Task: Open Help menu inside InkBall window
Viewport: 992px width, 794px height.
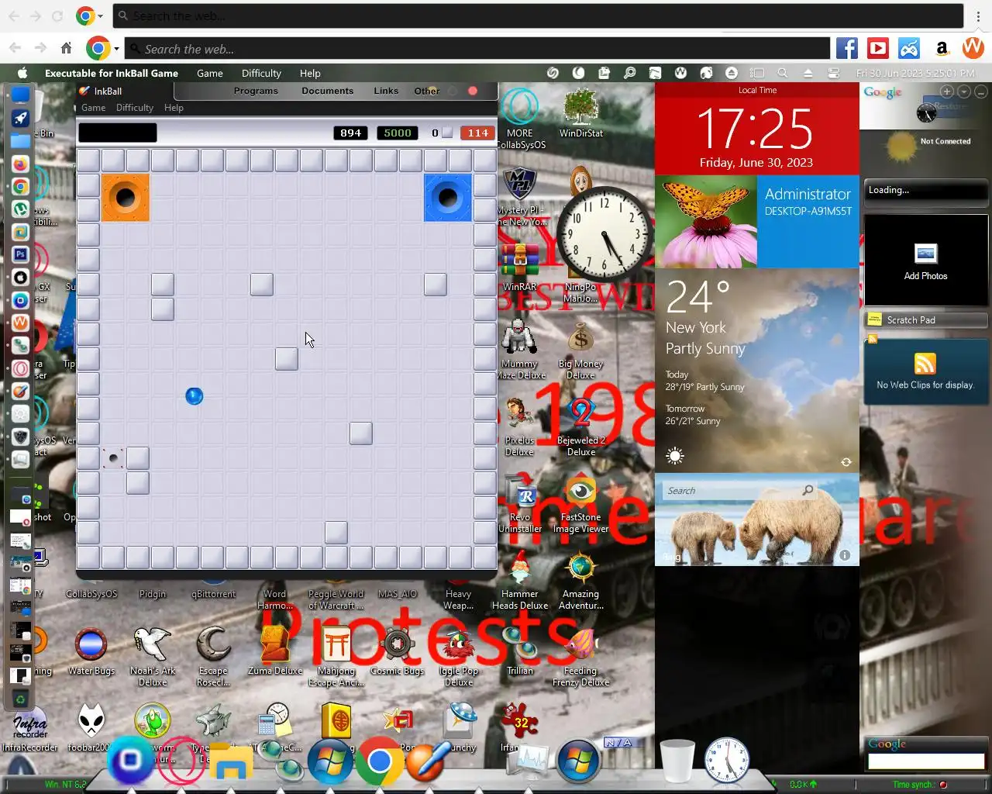Action: 174,108
